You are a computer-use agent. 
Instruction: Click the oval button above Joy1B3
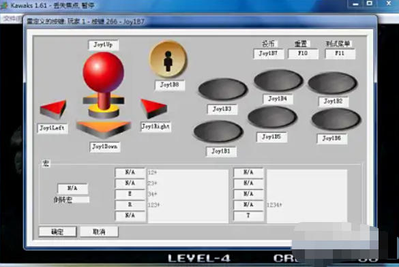[x=222, y=89]
